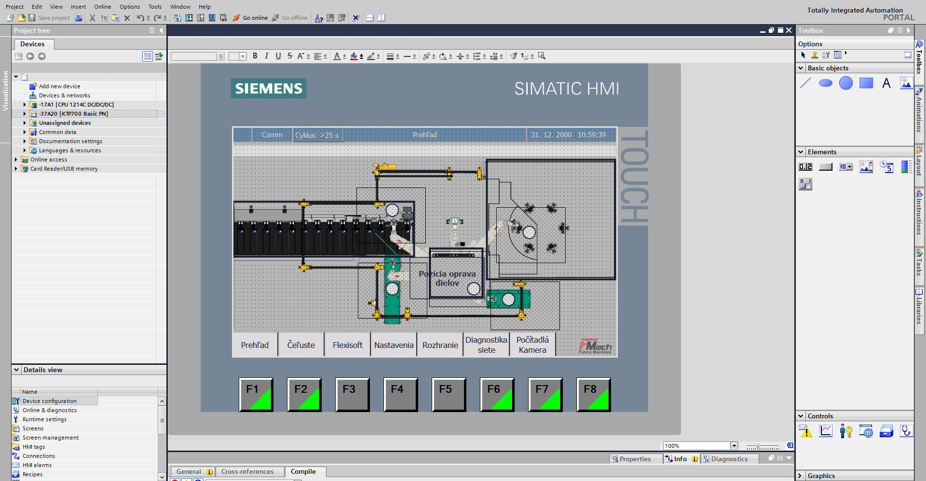
Task: Split editor space horizontally
Action: point(370,18)
